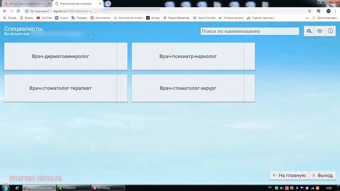Screen dimensions: 340x191
Task: Open the 'Главная страница' bookmark
Action: click(x=261, y=18)
